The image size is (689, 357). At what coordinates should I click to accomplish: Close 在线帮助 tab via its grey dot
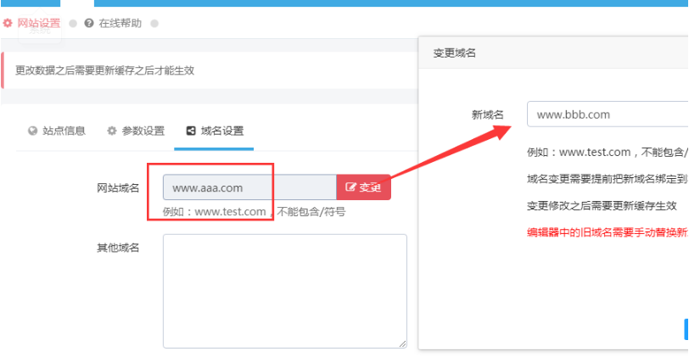point(154,23)
